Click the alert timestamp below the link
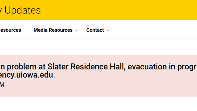197x111 pixels. (2, 85)
